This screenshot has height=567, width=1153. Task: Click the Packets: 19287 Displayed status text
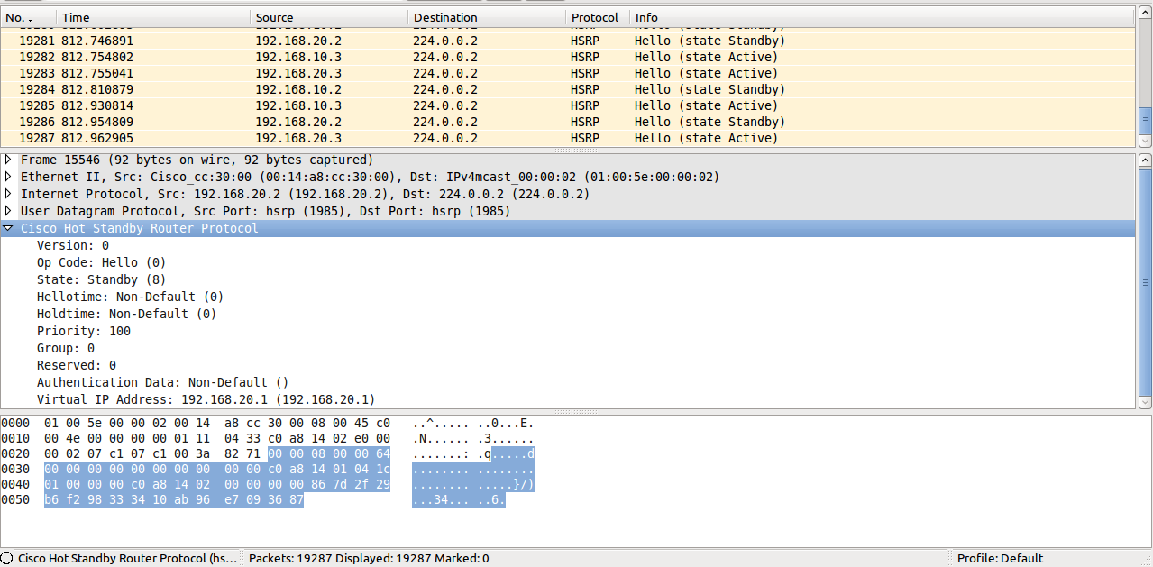[x=369, y=558]
